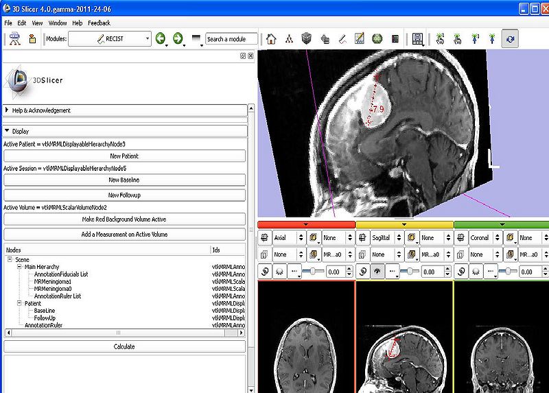Open the Coronal orientation dropdown
This screenshot has height=393, width=549.
pyautogui.click(x=485, y=237)
